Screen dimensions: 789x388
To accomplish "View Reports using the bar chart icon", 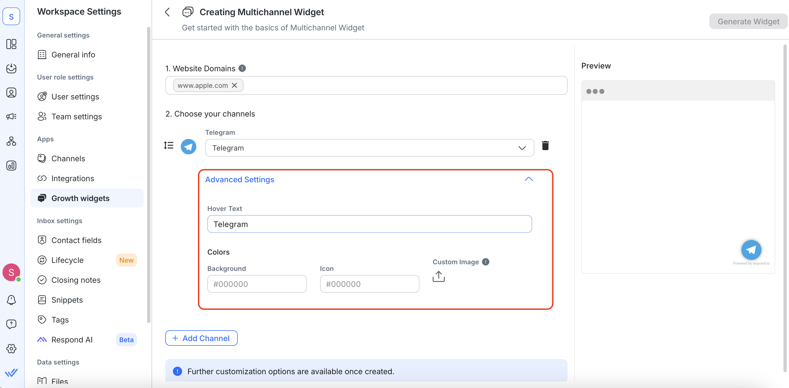I will 11,165.
